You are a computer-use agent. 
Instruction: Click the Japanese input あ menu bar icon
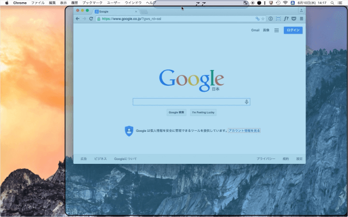(293, 3)
